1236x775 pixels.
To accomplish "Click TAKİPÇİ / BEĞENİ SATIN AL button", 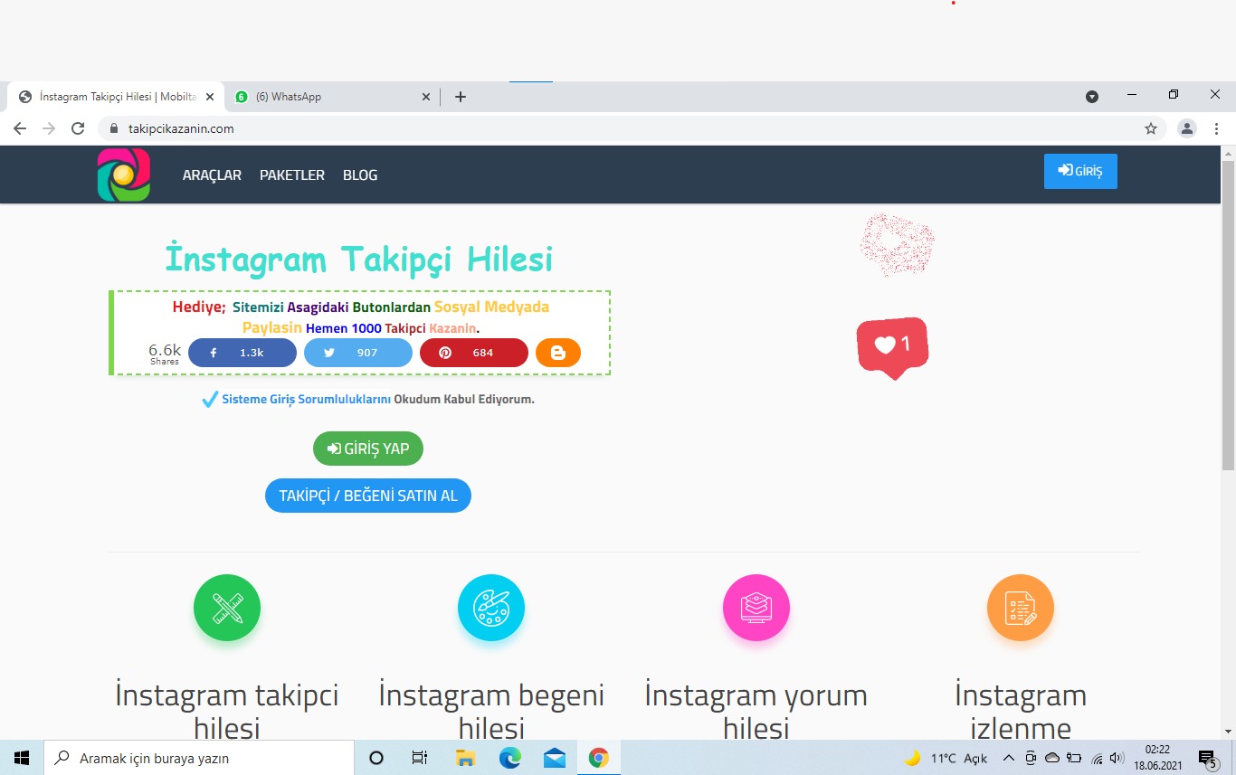I will coord(368,496).
